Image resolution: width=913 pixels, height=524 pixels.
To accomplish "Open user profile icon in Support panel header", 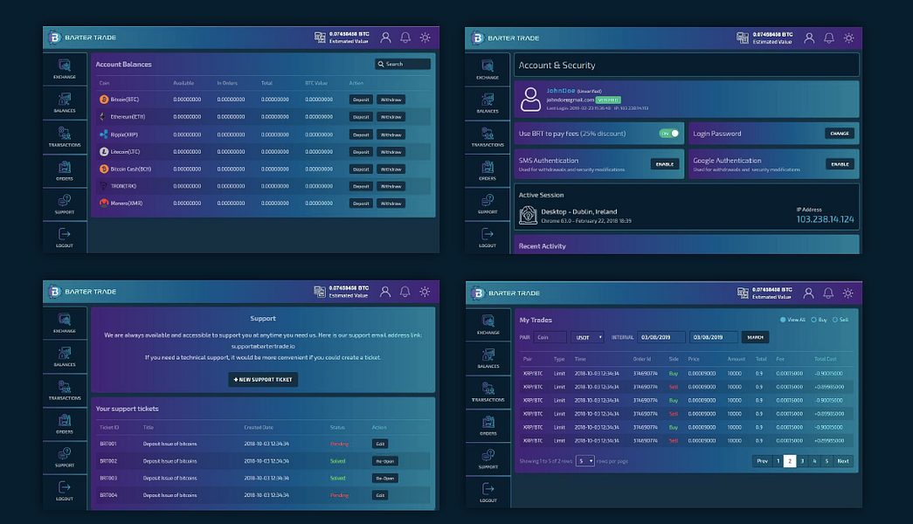I will (385, 292).
